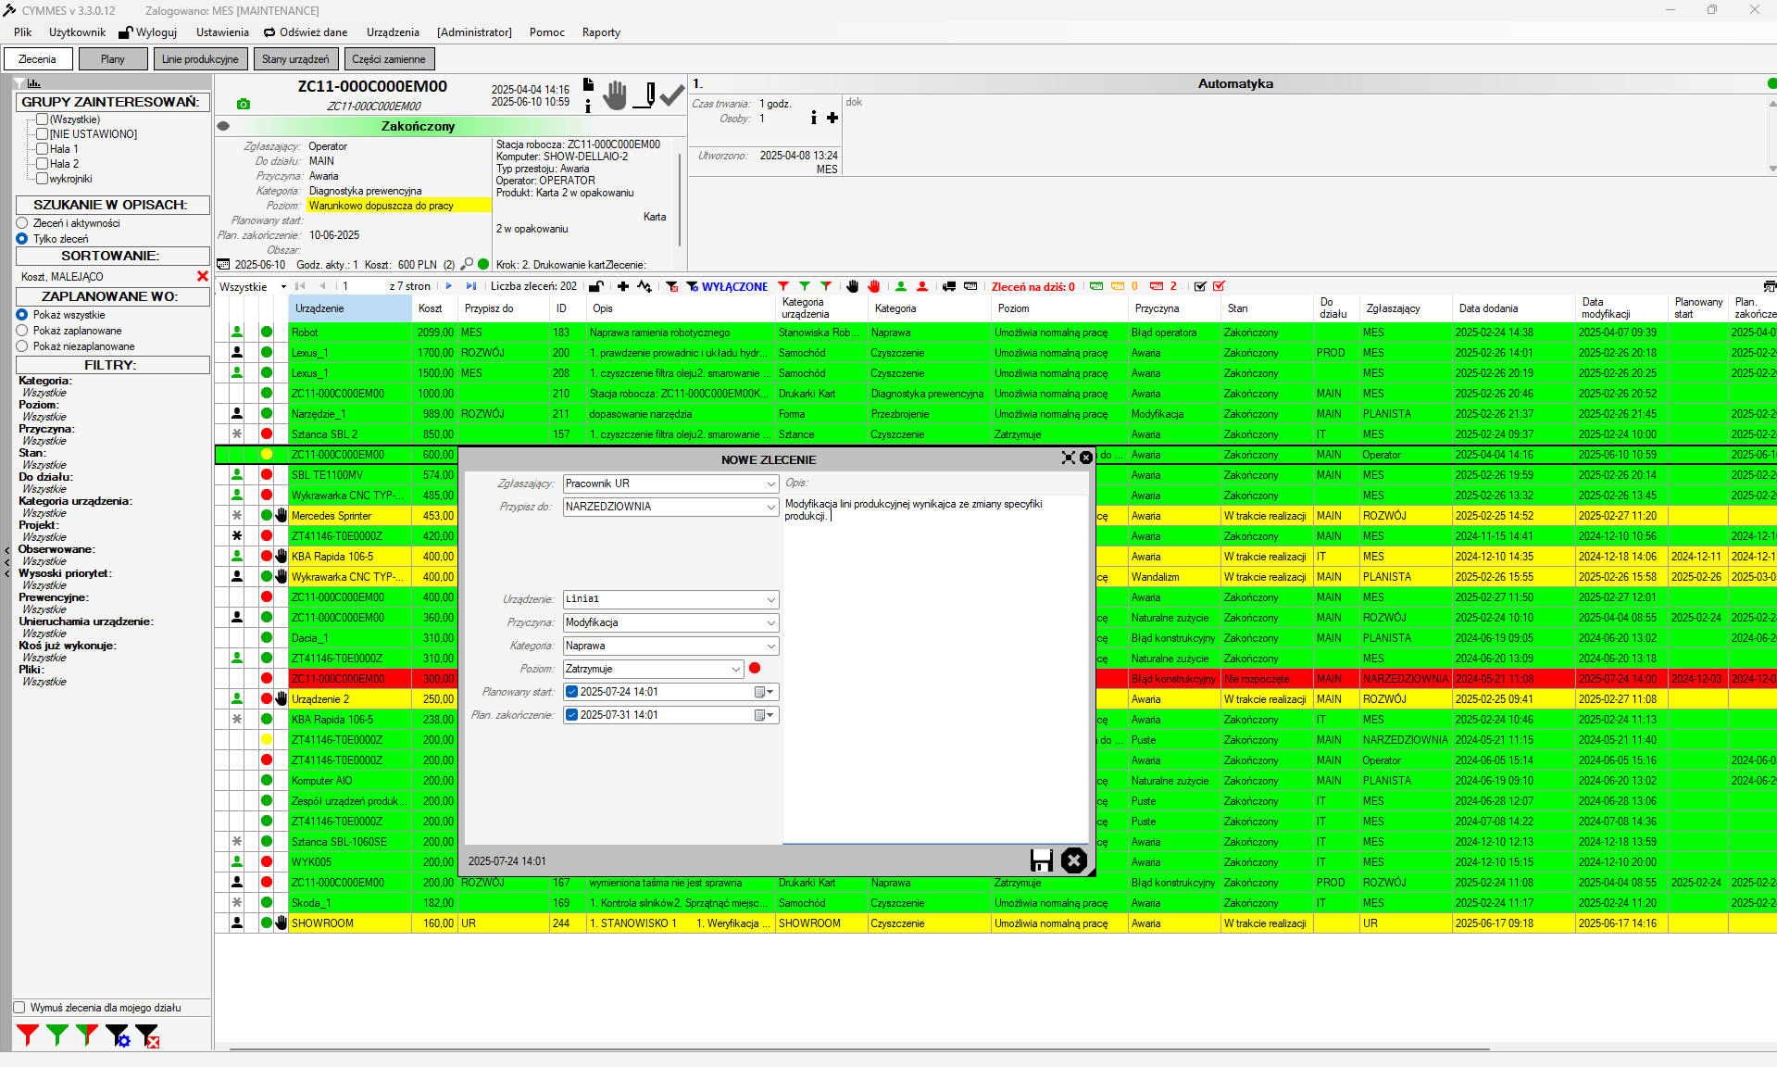Open the Poziom dropdown list

pos(736,669)
